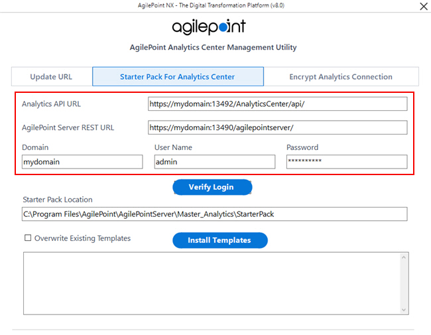The height and width of the screenshot is (335, 431).
Task: Click the Password label text
Action: [302, 147]
